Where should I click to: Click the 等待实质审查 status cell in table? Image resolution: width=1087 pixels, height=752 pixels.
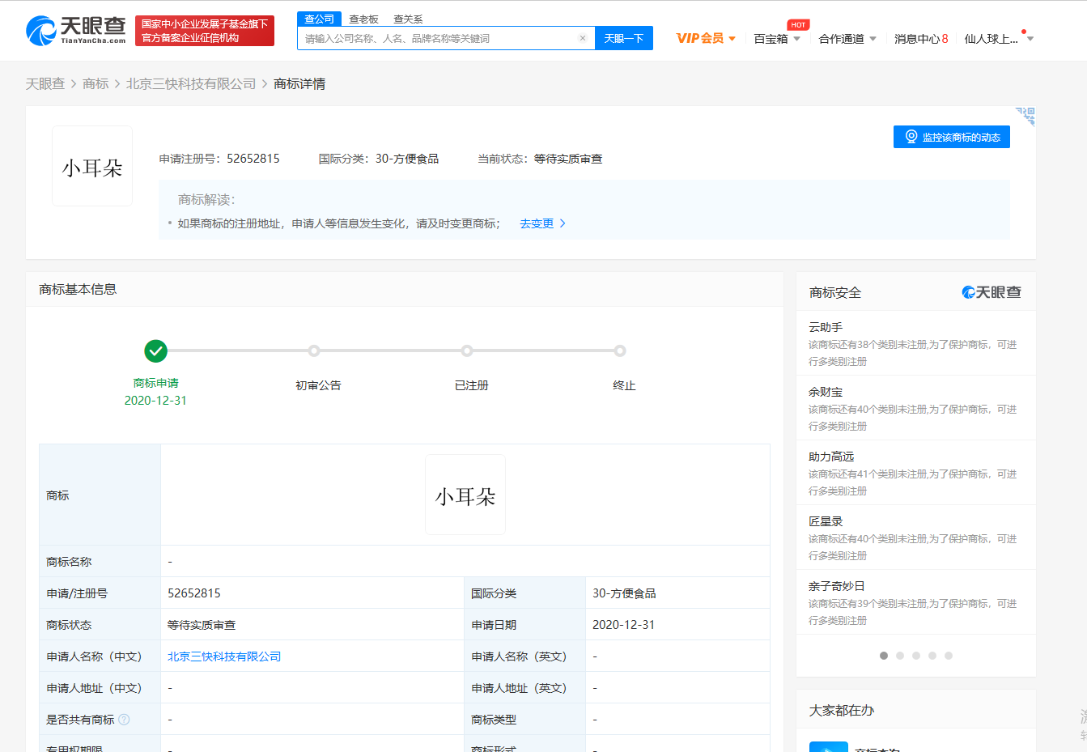click(312, 625)
